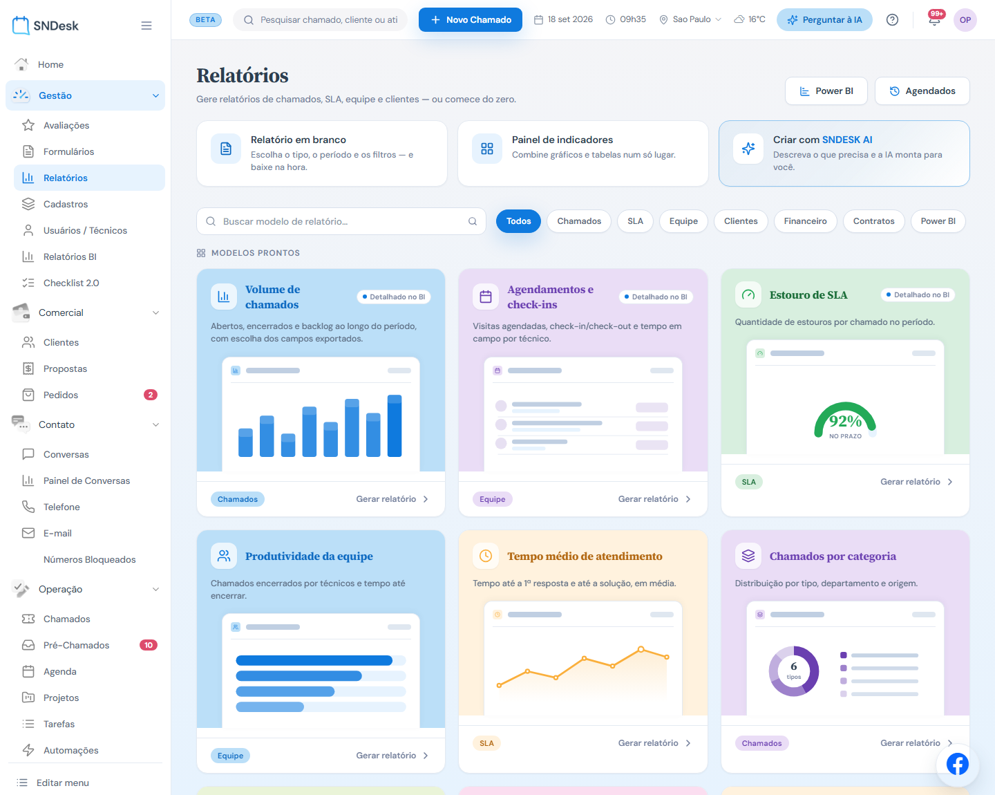
Task: Open Cadastros in the sidebar
Action: pos(89,204)
